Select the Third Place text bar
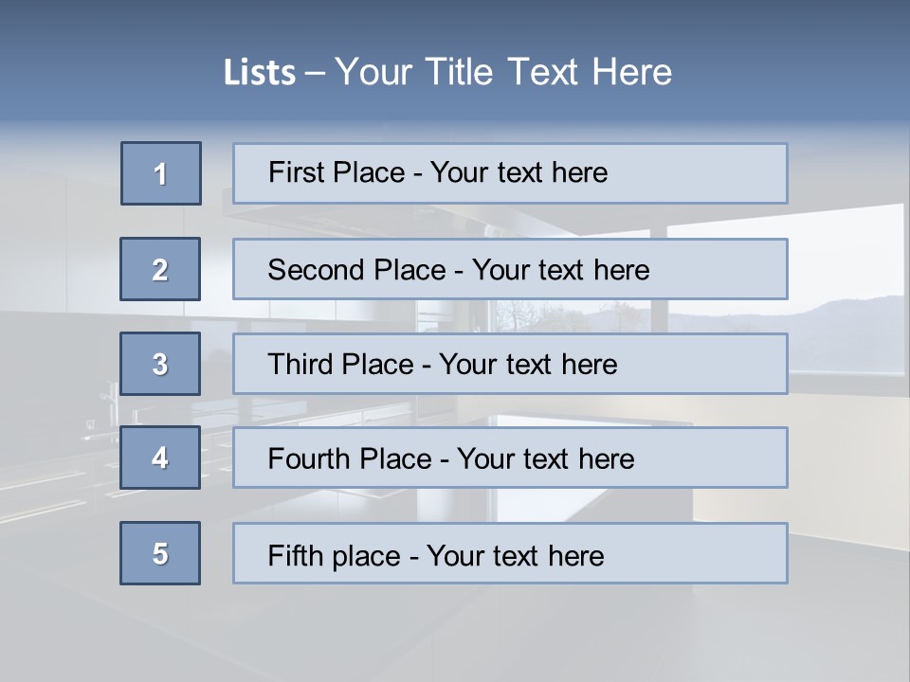 click(x=510, y=364)
